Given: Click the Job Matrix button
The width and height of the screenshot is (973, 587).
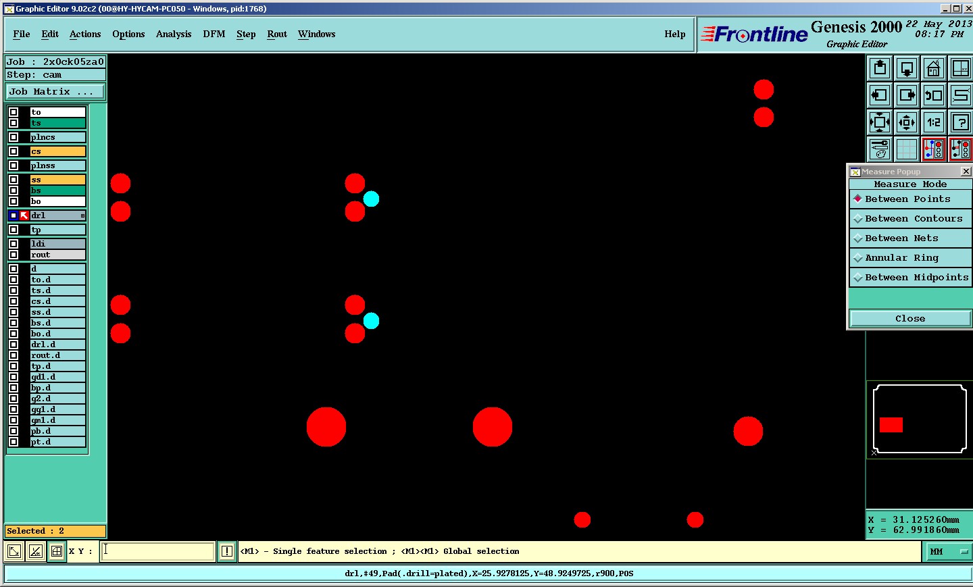Looking at the screenshot, I should (x=55, y=92).
